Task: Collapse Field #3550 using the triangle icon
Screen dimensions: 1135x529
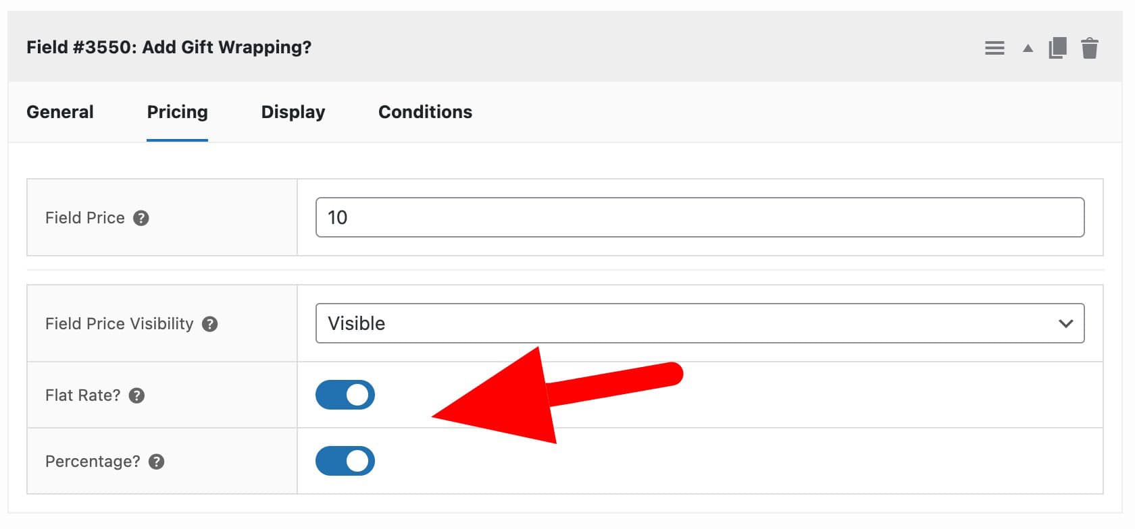Action: pos(1028,47)
